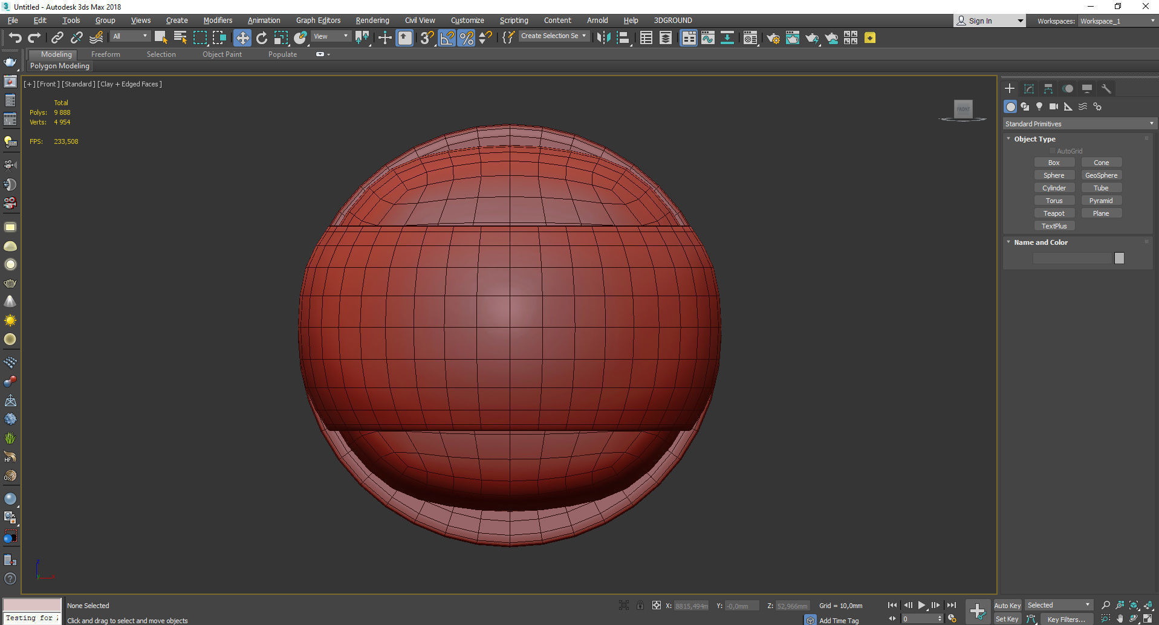This screenshot has height=625, width=1159.
Task: Open the Utilities wrench panel tab
Action: [x=1106, y=89]
